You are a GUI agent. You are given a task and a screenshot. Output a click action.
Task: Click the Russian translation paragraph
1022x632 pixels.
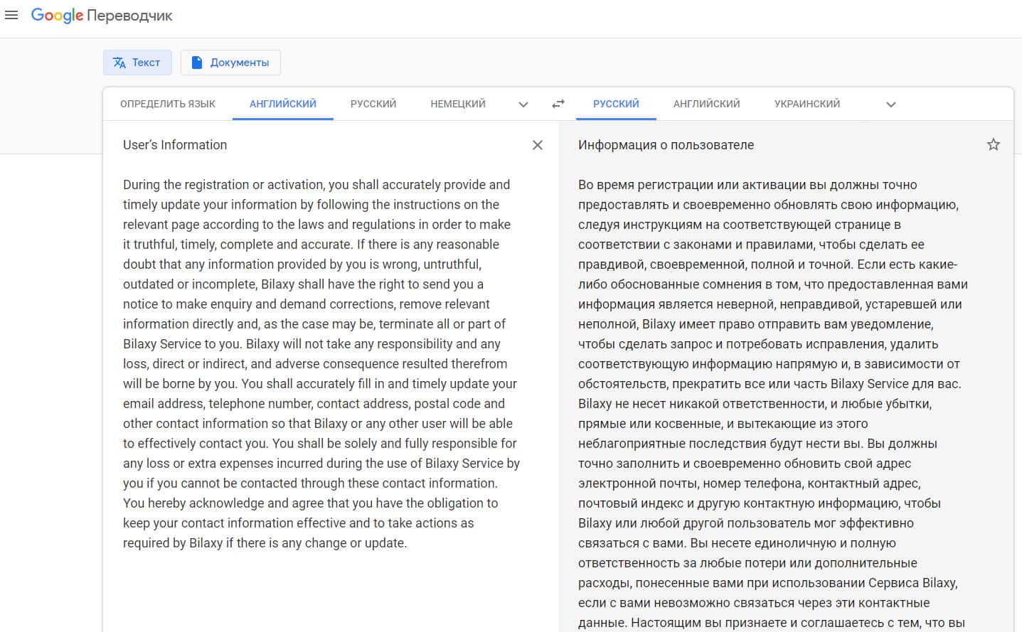[x=773, y=404]
